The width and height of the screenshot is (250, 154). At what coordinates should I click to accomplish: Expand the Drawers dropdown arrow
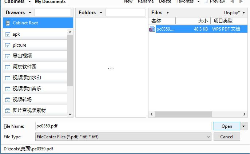tap(30, 13)
